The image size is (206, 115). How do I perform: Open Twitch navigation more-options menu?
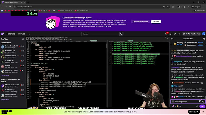[x=29, y=34]
